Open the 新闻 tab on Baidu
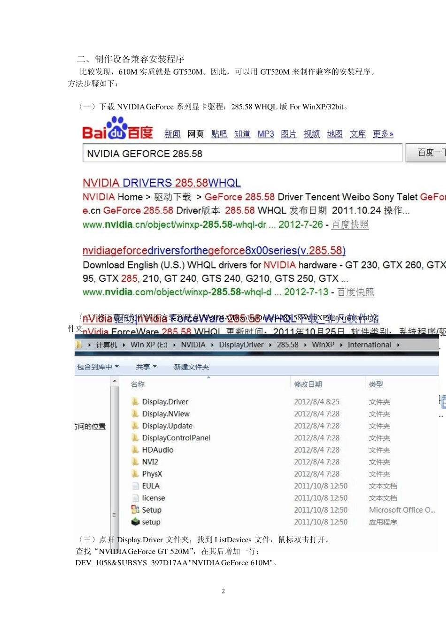The image size is (446, 631). tap(172, 134)
